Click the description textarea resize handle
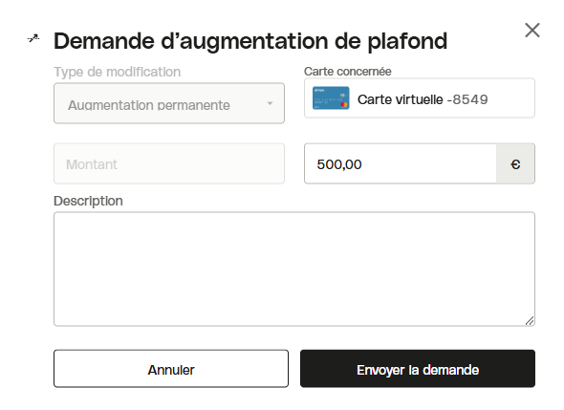Screen dimensions: 564x410 pos(530,320)
